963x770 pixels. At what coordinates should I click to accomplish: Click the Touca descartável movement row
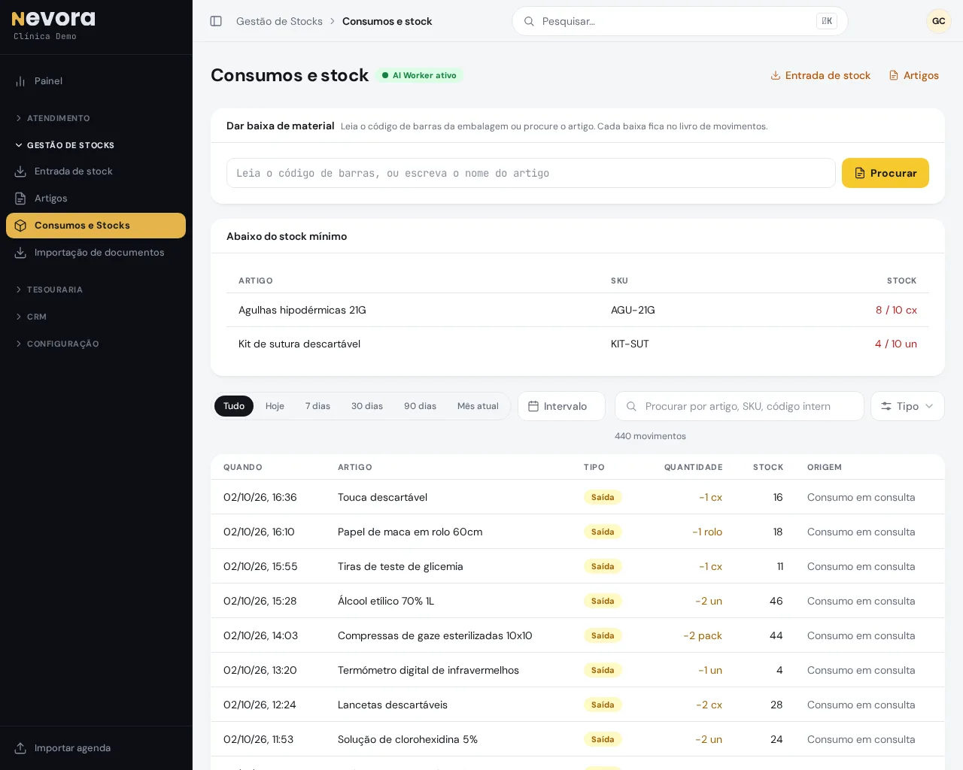578,497
